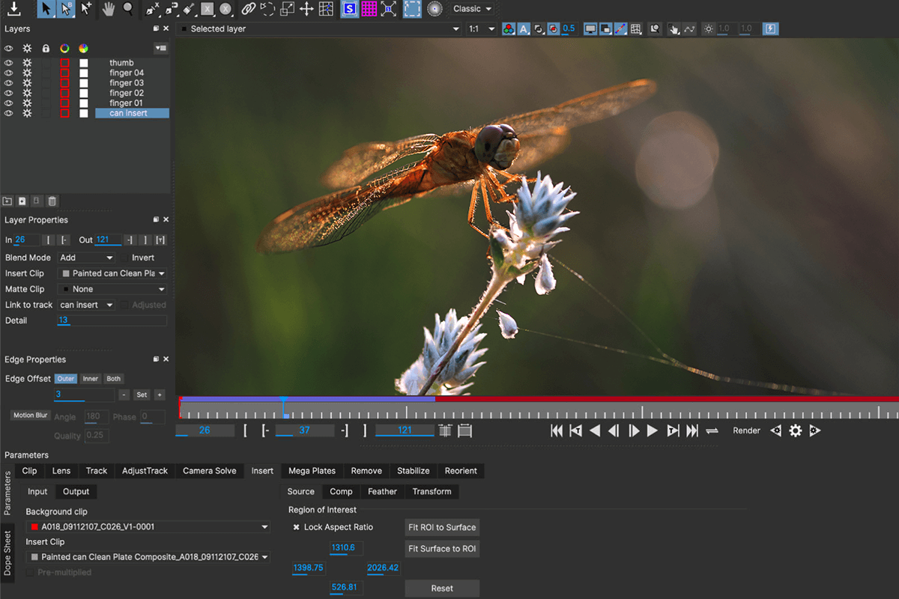Open the Blend Mode dropdown set to Add
Viewport: 899px width, 599px height.
pos(86,257)
